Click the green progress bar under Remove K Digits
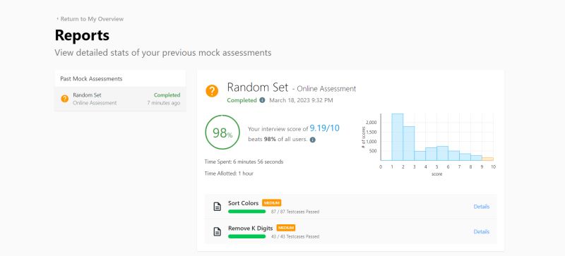 click(x=246, y=236)
